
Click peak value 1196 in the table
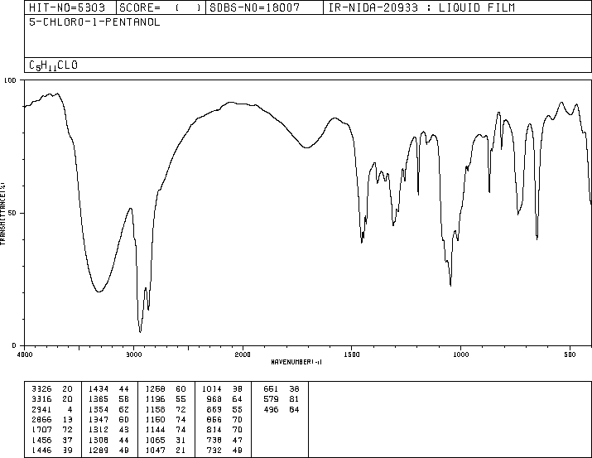coord(156,399)
